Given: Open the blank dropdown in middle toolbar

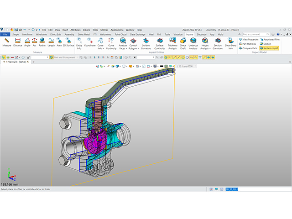Looking at the screenshot, I should (x=146, y=57).
